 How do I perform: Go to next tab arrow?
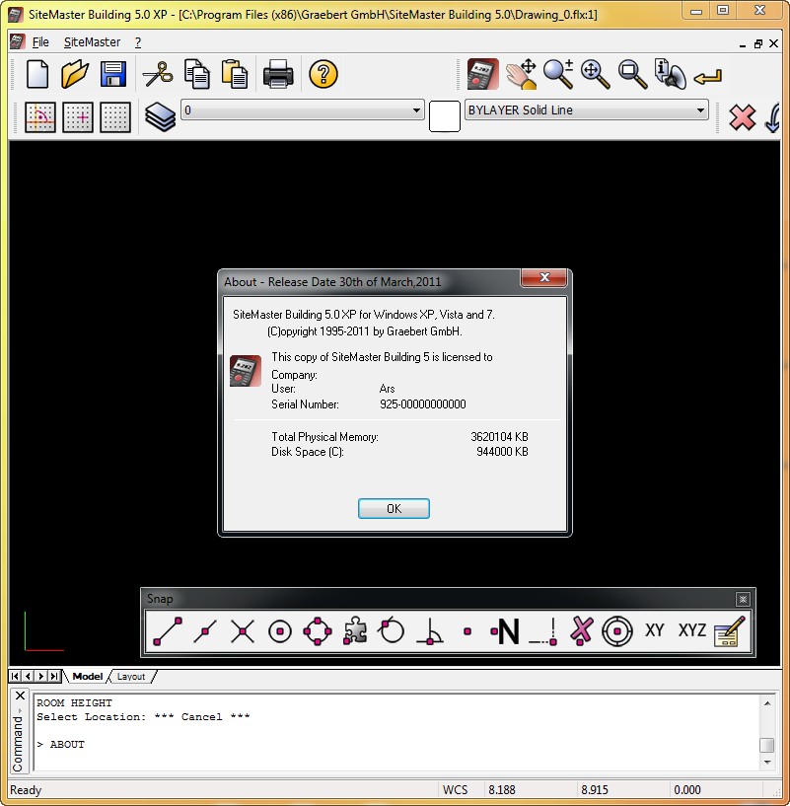41,676
